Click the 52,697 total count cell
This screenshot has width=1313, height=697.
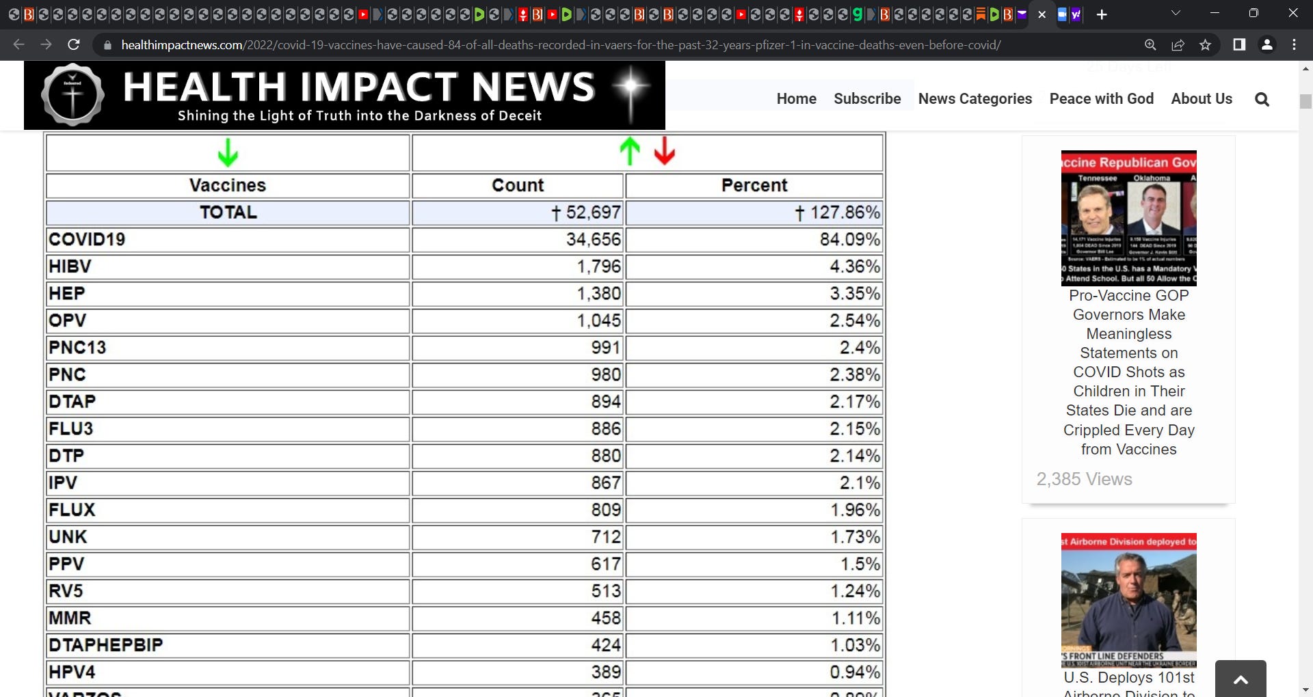click(x=518, y=213)
